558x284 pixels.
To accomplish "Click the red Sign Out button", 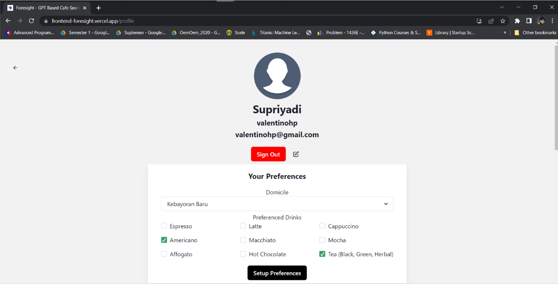I will click(268, 154).
